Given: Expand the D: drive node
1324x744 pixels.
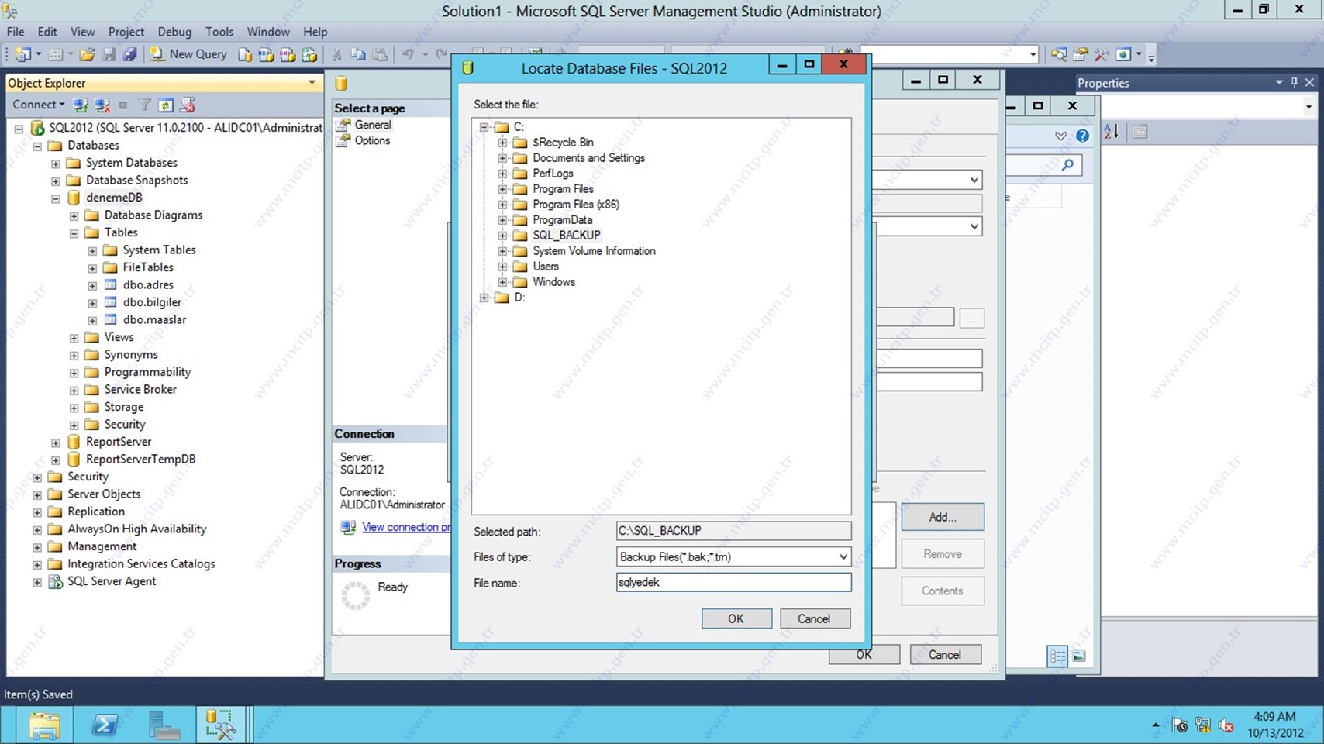Looking at the screenshot, I should click(484, 298).
